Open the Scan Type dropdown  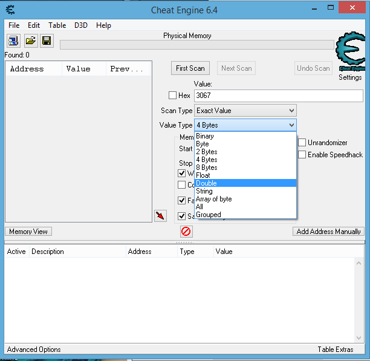coord(245,111)
